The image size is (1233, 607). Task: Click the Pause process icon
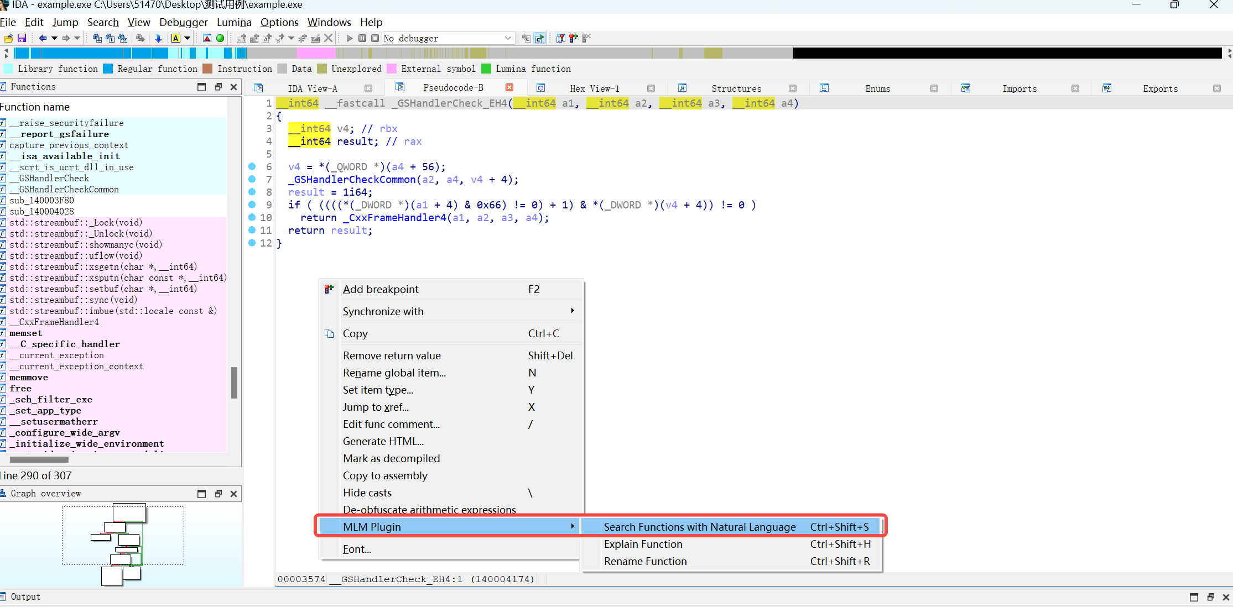tap(362, 38)
